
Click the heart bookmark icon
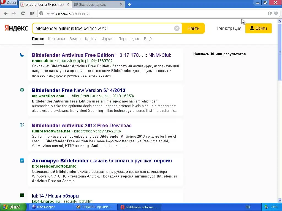click(x=276, y=13)
